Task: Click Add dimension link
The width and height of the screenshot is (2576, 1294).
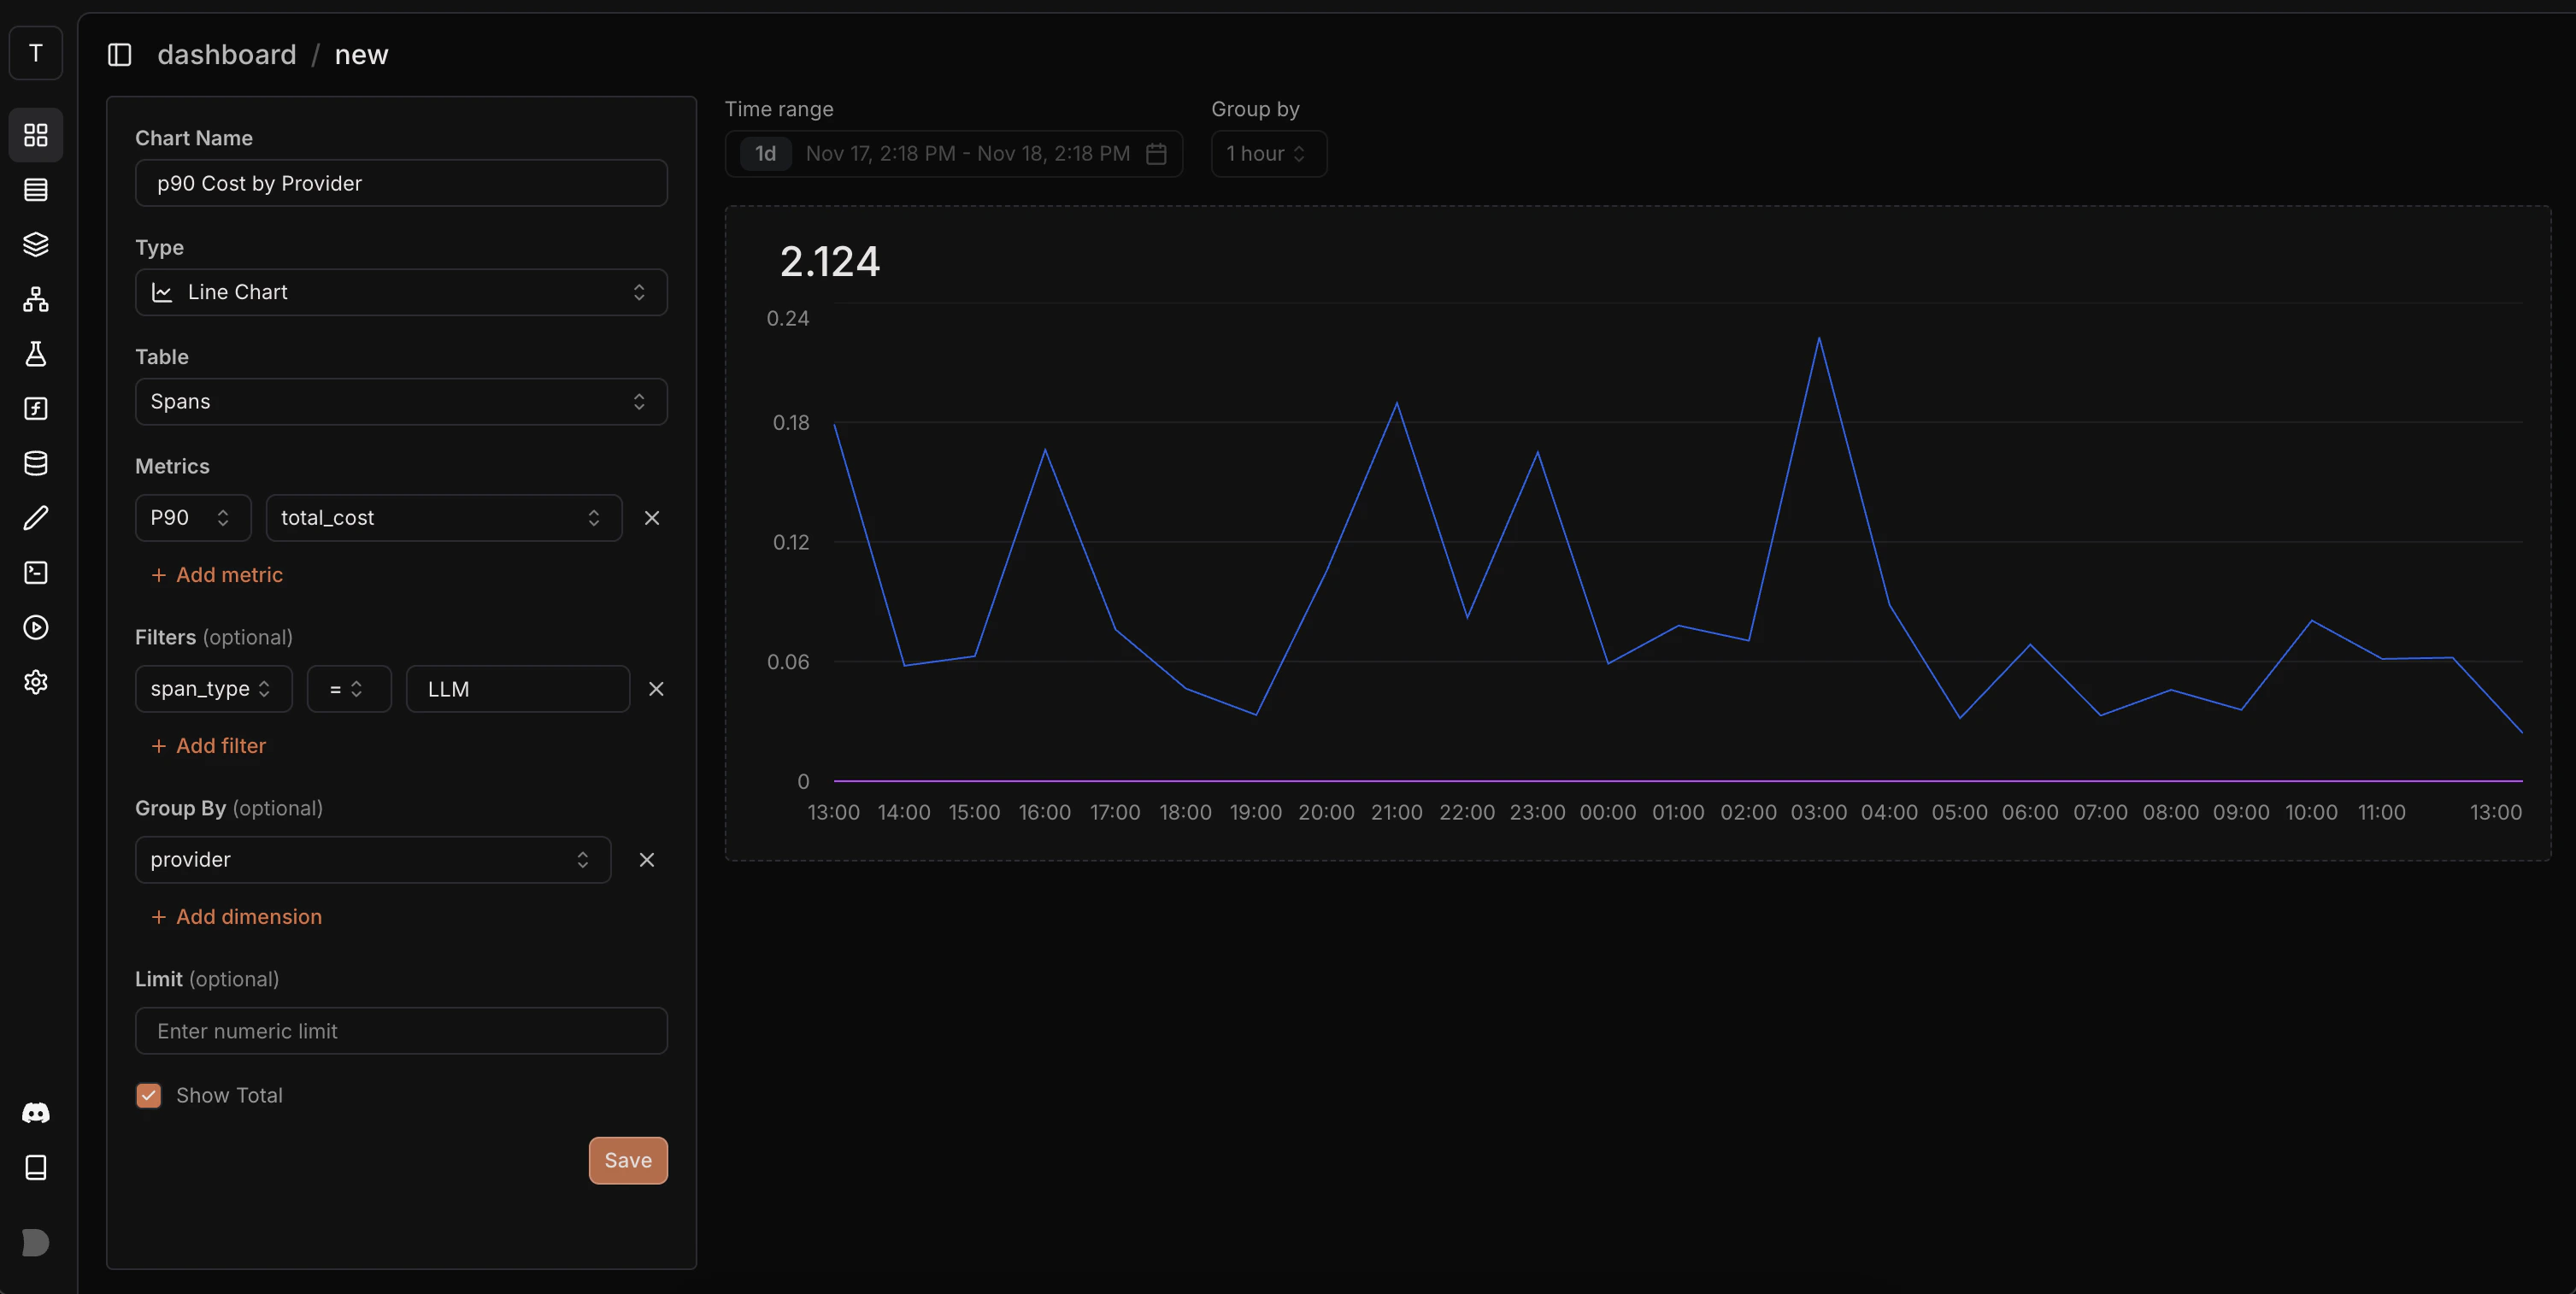Action: [x=237, y=917]
